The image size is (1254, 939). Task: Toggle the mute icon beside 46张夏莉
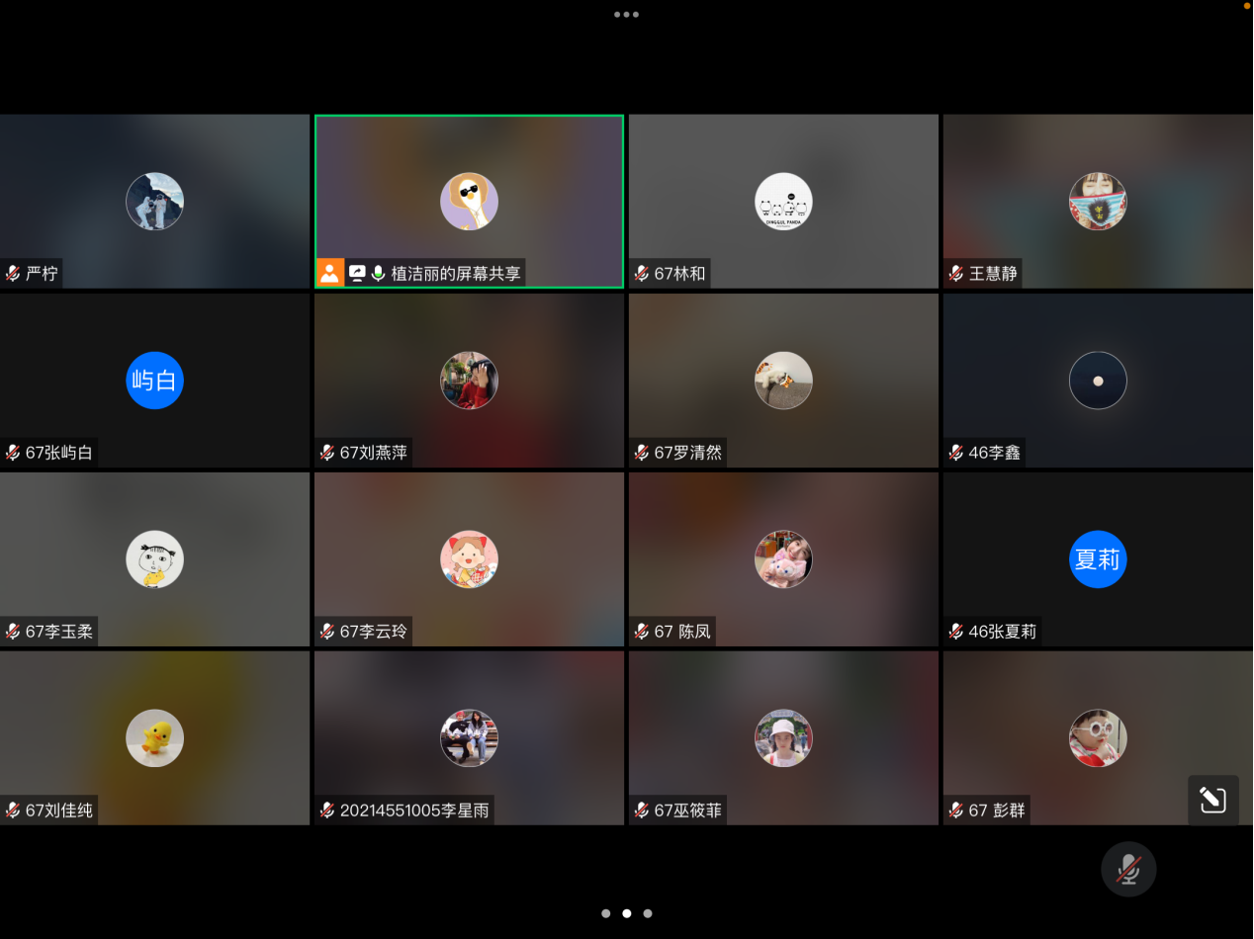tap(954, 631)
